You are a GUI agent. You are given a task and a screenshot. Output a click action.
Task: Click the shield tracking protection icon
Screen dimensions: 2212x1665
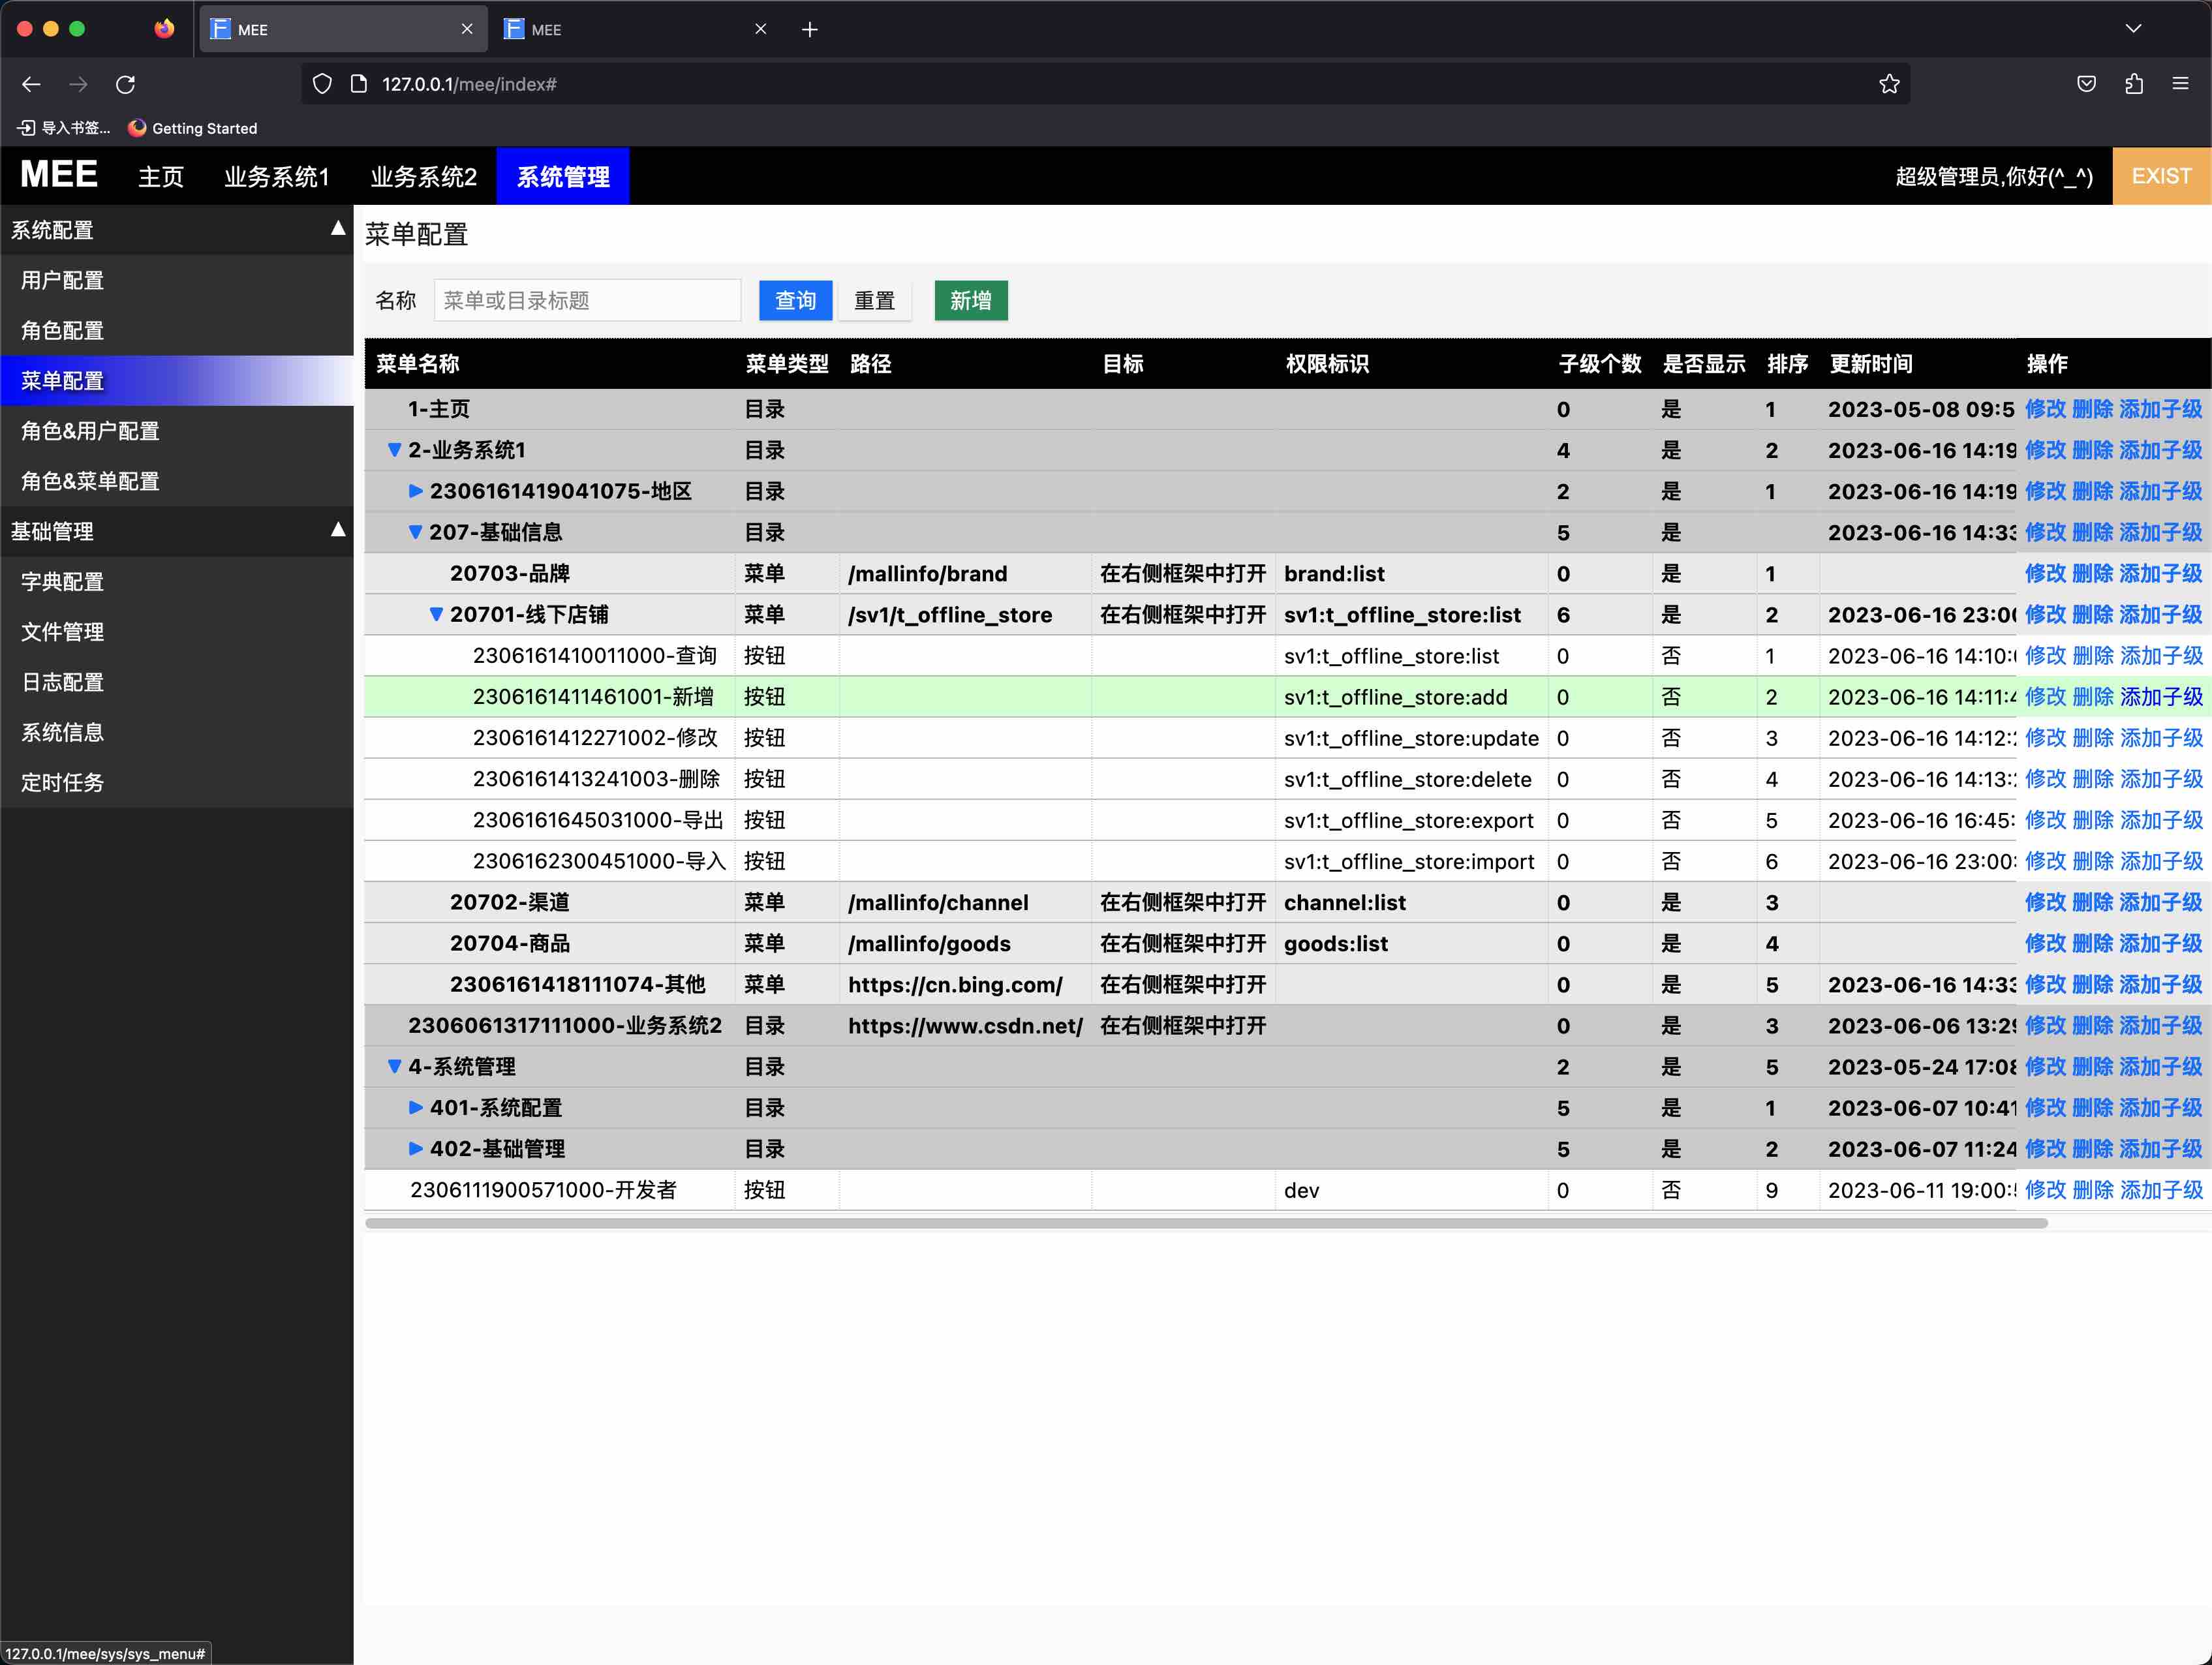tap(322, 85)
